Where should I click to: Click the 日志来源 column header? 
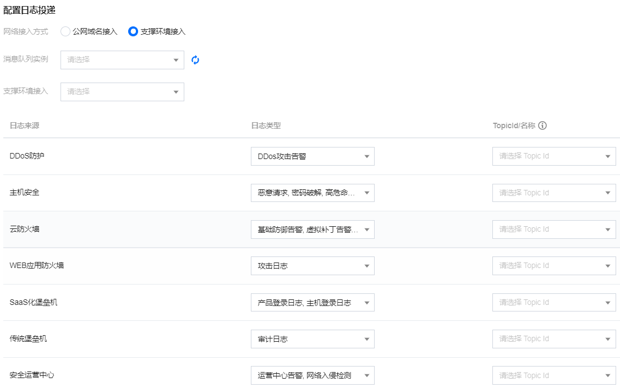coord(25,126)
